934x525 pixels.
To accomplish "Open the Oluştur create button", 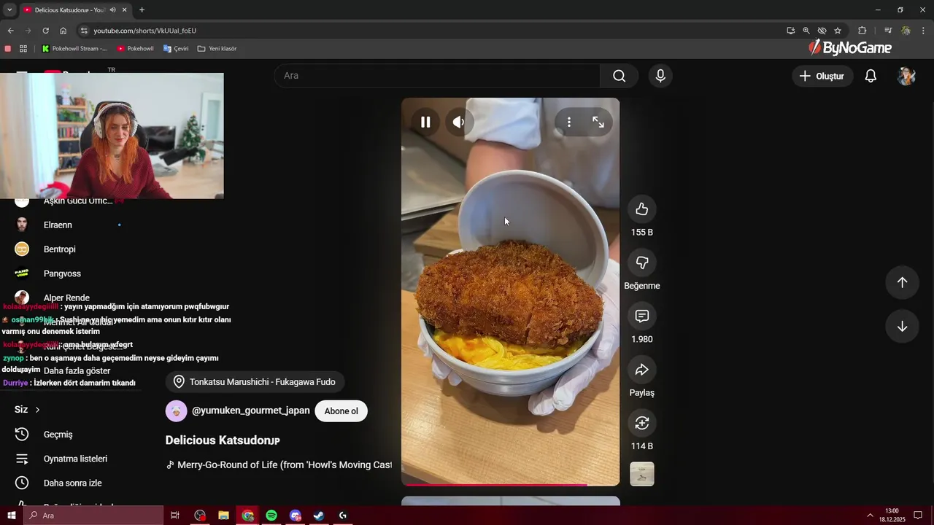I will 822,76.
